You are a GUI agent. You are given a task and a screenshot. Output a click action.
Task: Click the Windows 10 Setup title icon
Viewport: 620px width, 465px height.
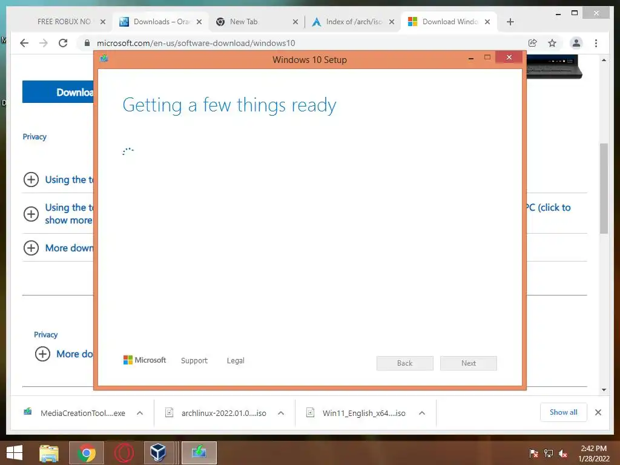click(104, 59)
